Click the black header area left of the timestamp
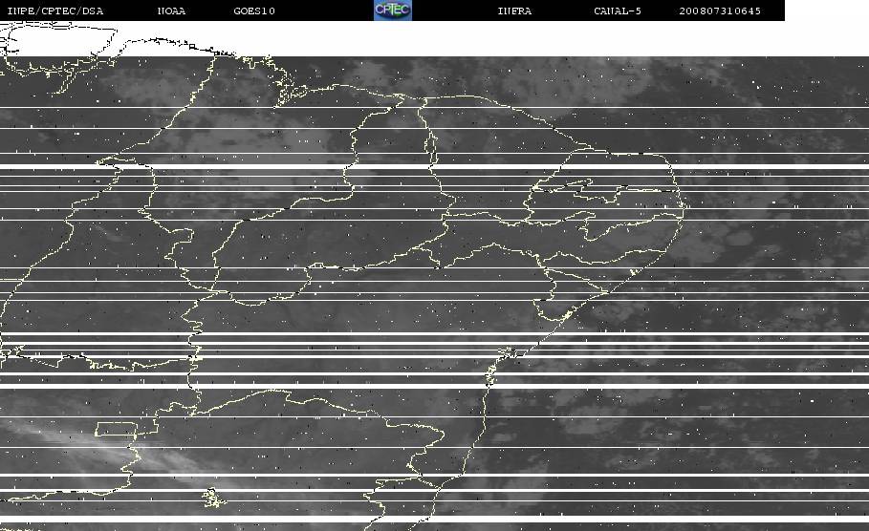 click(660, 11)
